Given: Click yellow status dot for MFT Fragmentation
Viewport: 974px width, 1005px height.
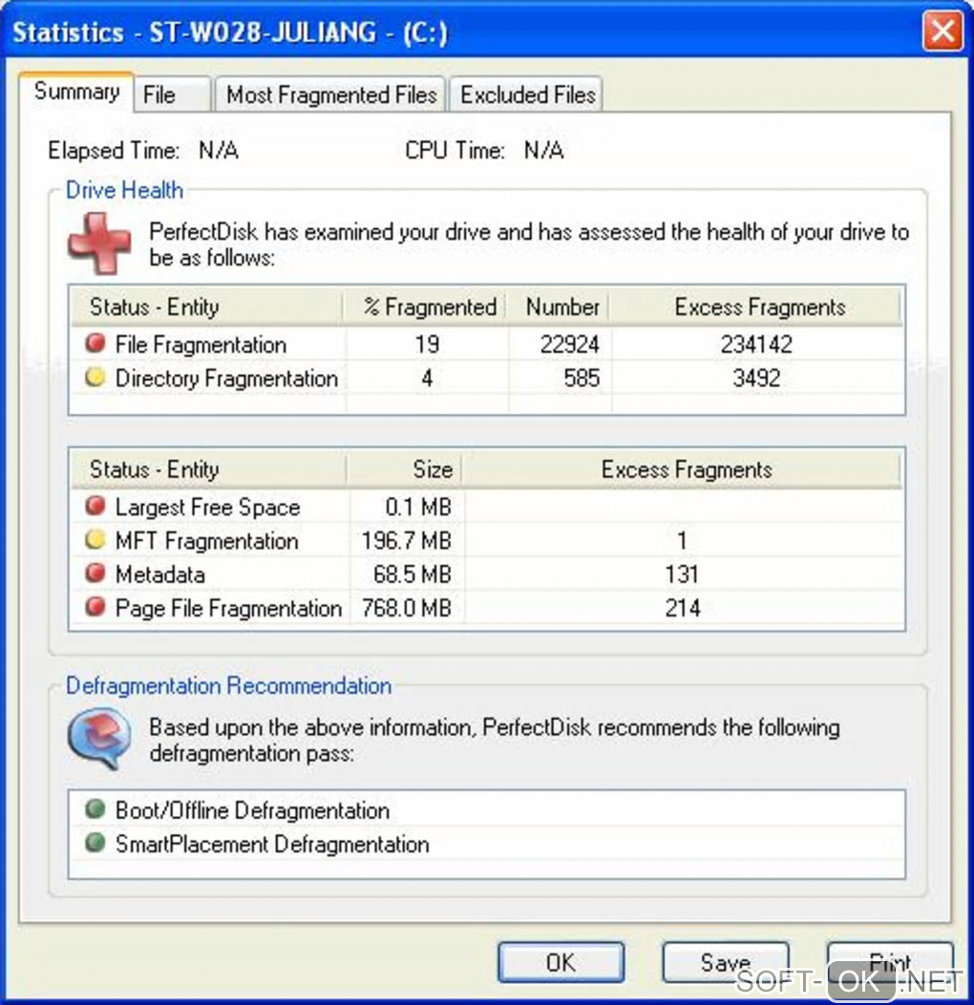Looking at the screenshot, I should [x=95, y=539].
